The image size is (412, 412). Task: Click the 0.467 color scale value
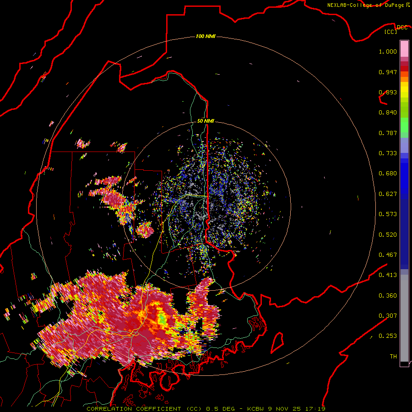[x=388, y=255]
